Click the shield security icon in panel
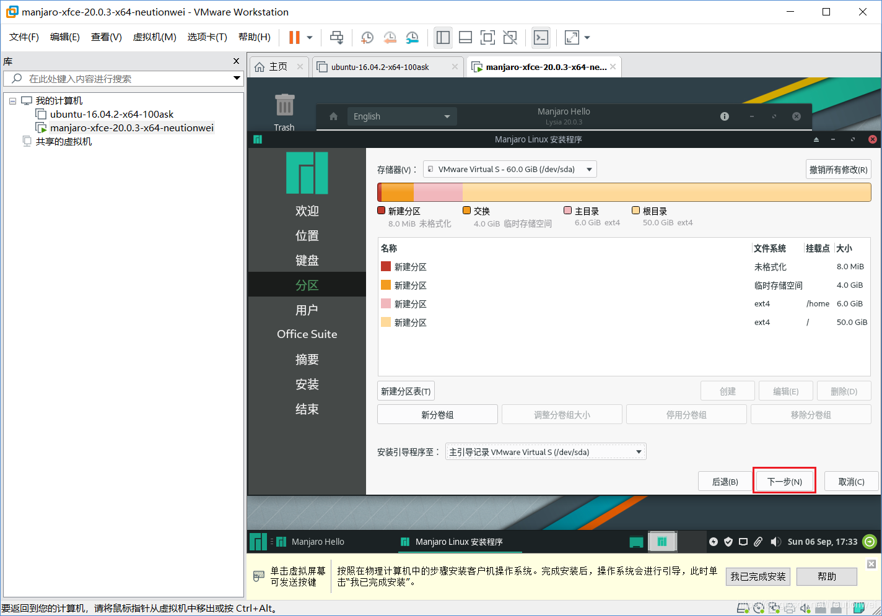882x616 pixels. [x=728, y=542]
